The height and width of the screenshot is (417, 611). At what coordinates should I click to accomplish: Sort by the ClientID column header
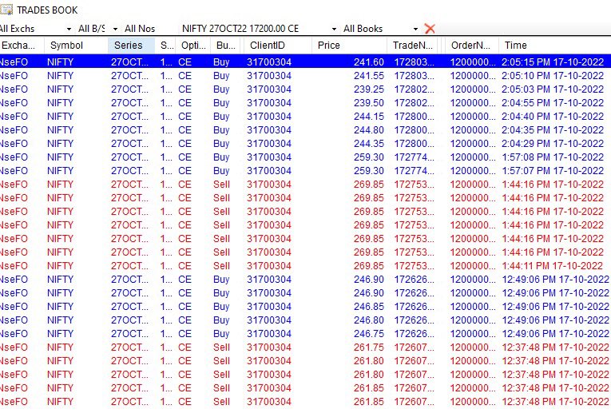pos(278,46)
